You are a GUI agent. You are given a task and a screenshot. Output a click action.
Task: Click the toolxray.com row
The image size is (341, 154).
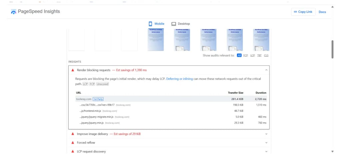pos(171,99)
